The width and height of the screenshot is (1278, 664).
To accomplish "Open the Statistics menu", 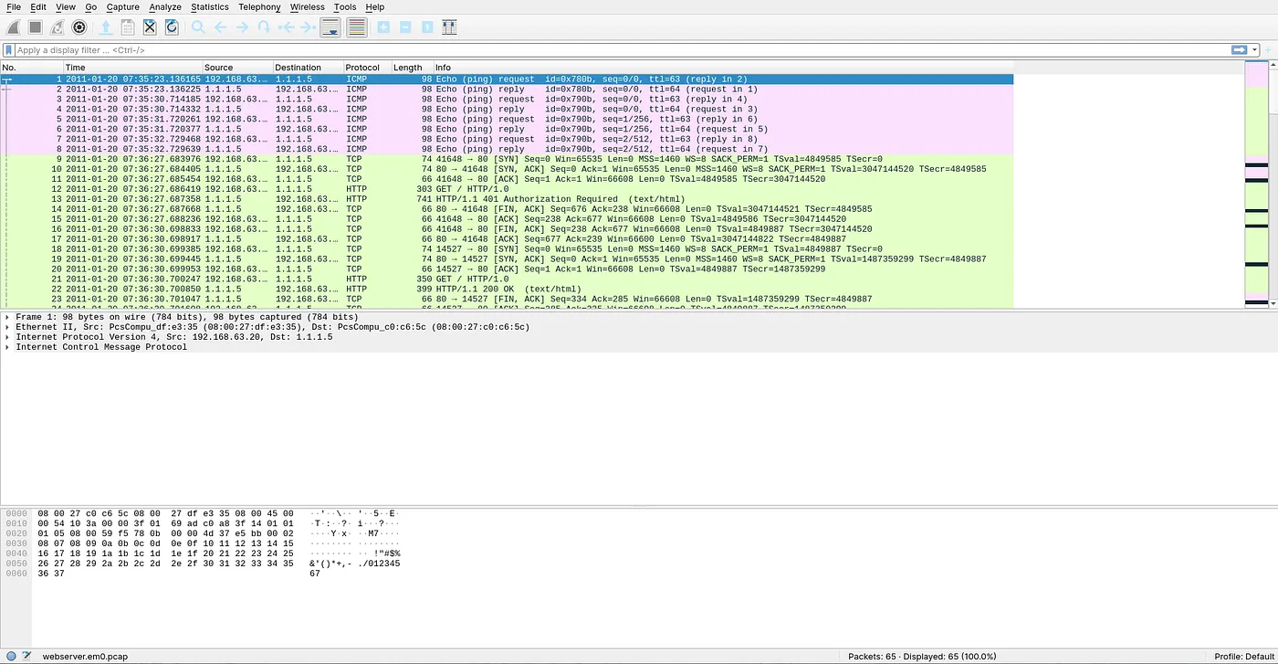I will pyautogui.click(x=210, y=7).
